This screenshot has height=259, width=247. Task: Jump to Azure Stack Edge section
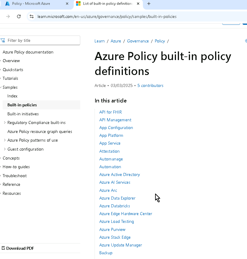click(x=115, y=237)
